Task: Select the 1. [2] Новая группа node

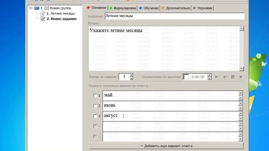Action: click(55, 8)
